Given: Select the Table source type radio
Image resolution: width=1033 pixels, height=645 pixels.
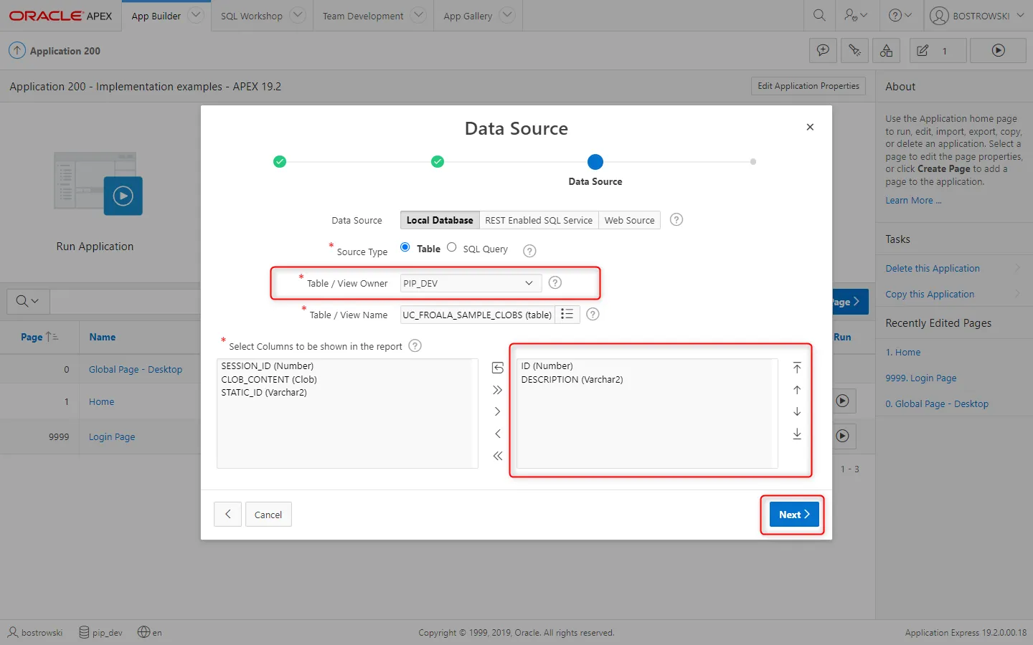Looking at the screenshot, I should (405, 247).
